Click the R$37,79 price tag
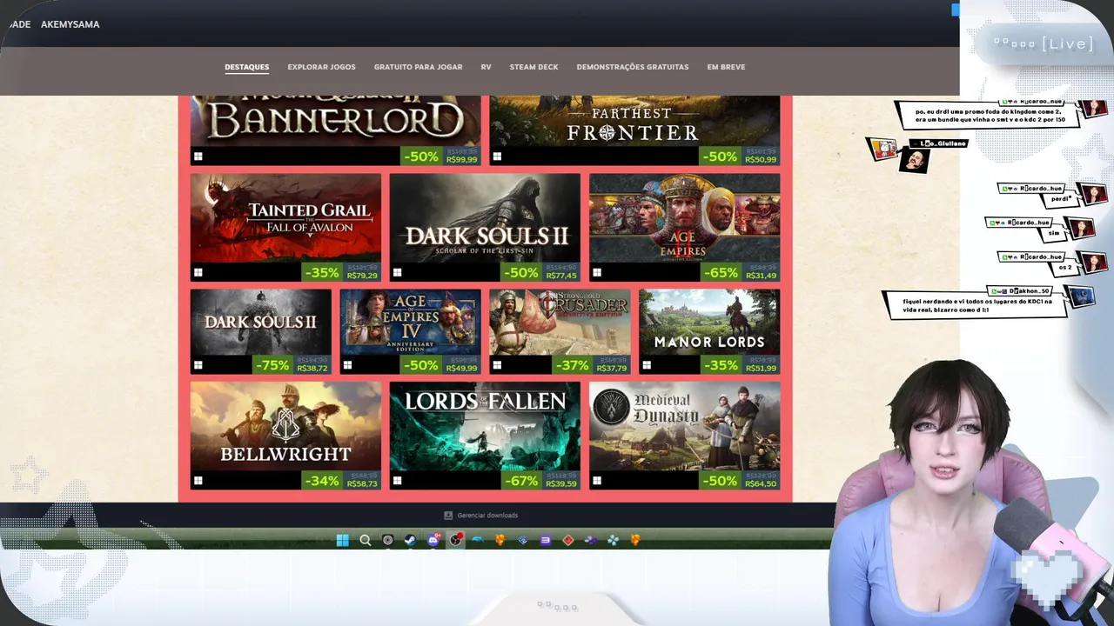The image size is (1114, 626). [x=611, y=369]
